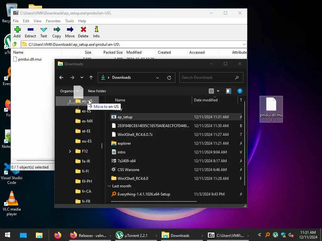Sort Downloads files by Date modified
This screenshot has width=322, height=241.
pos(206,100)
